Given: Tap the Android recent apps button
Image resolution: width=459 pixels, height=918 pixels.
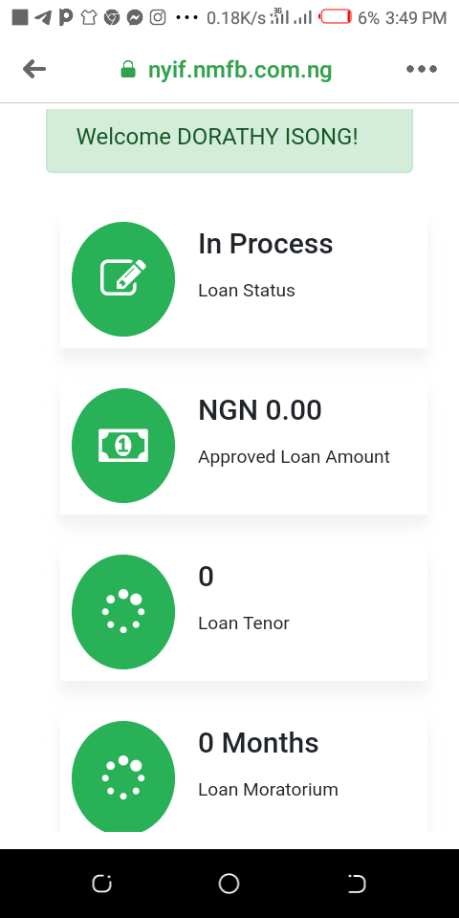Looking at the screenshot, I should point(101,884).
